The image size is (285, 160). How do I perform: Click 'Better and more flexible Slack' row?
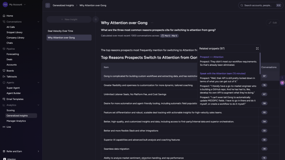pos(190,131)
